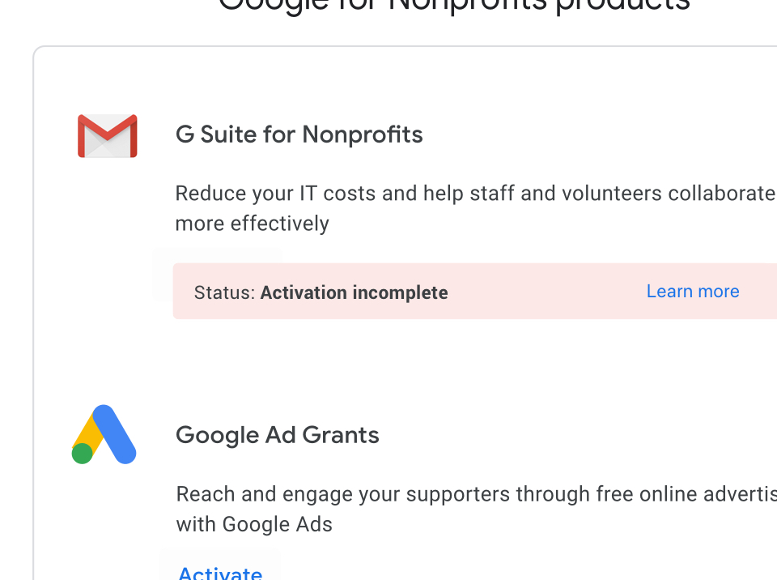777x580 pixels.
Task: Select the G Suite for Nonprofits heading
Action: (299, 134)
